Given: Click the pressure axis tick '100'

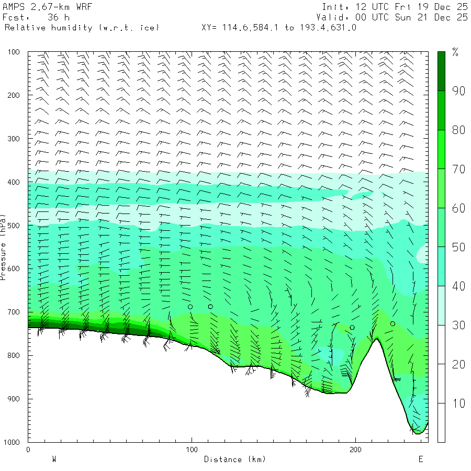Looking at the screenshot, I should pyautogui.click(x=14, y=52).
